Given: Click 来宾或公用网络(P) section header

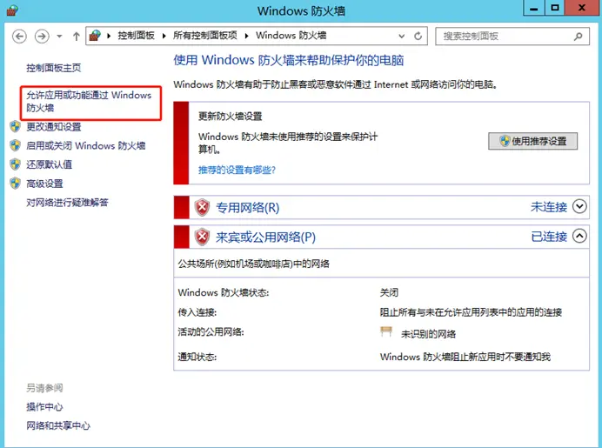Looking at the screenshot, I should point(265,237).
